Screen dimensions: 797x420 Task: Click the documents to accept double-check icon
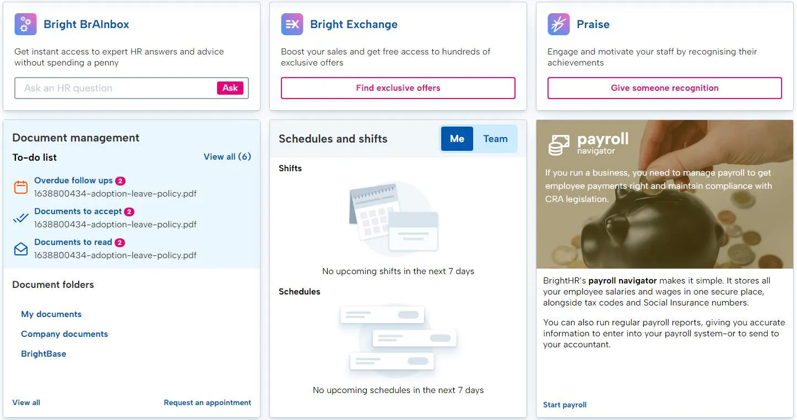tap(20, 218)
